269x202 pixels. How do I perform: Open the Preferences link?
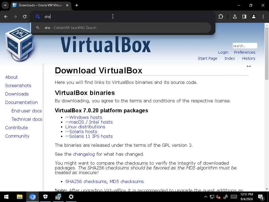click(x=245, y=52)
